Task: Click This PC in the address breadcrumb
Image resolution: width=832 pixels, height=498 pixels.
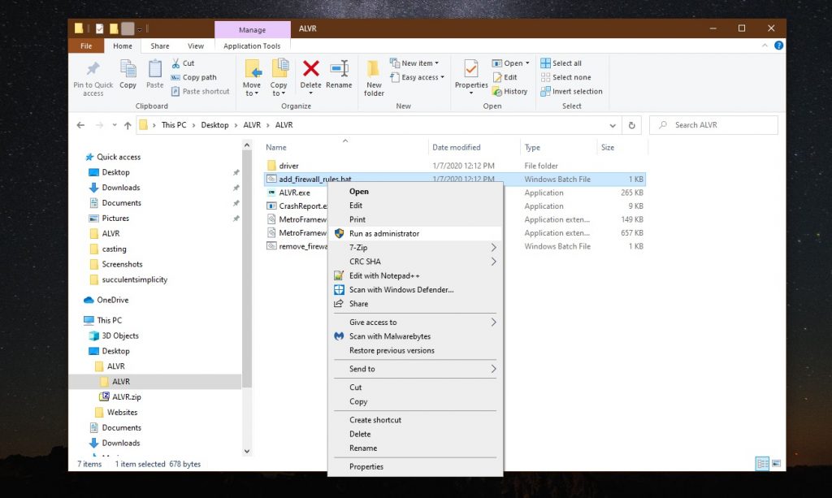Action: click(174, 125)
